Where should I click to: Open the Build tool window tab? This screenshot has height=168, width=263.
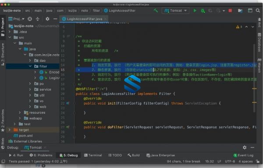(134, 155)
